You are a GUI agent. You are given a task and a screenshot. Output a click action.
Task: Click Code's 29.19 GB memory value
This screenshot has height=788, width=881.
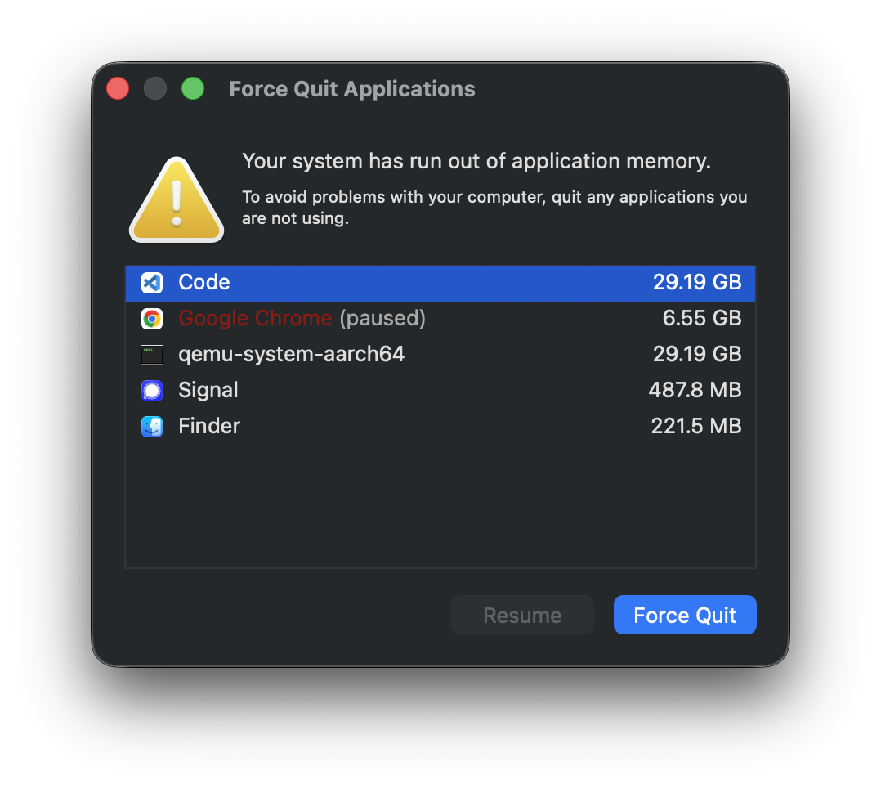click(x=696, y=283)
